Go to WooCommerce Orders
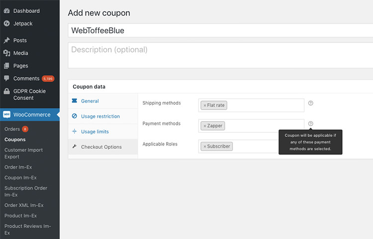The width and height of the screenshot is (373, 239). [x=12, y=129]
